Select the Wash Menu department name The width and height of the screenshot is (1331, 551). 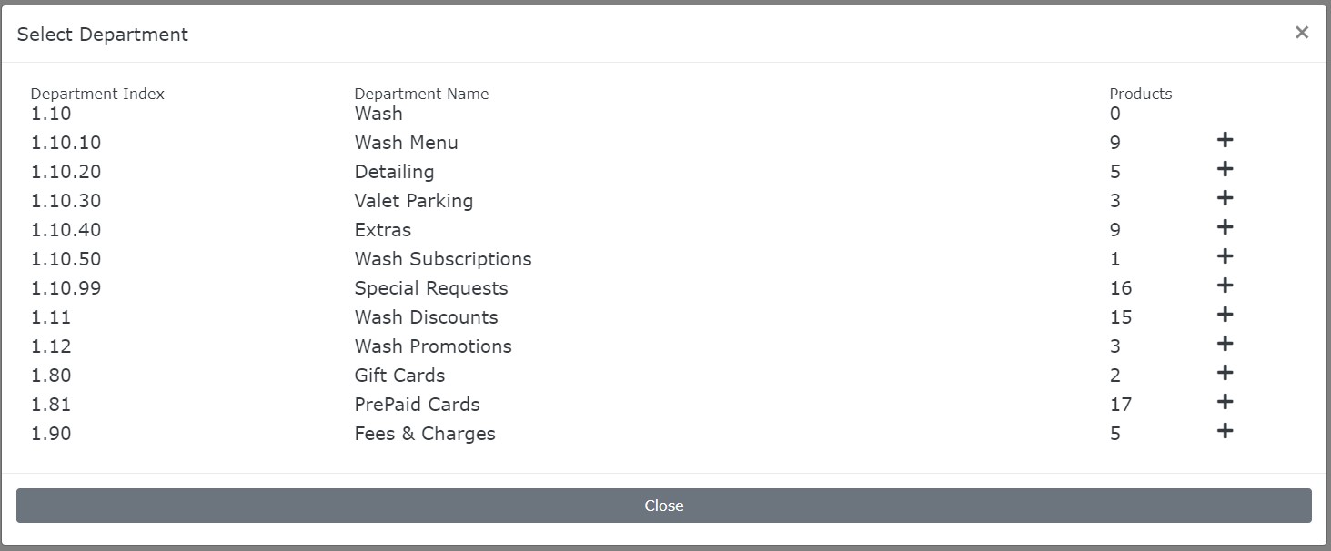(406, 143)
